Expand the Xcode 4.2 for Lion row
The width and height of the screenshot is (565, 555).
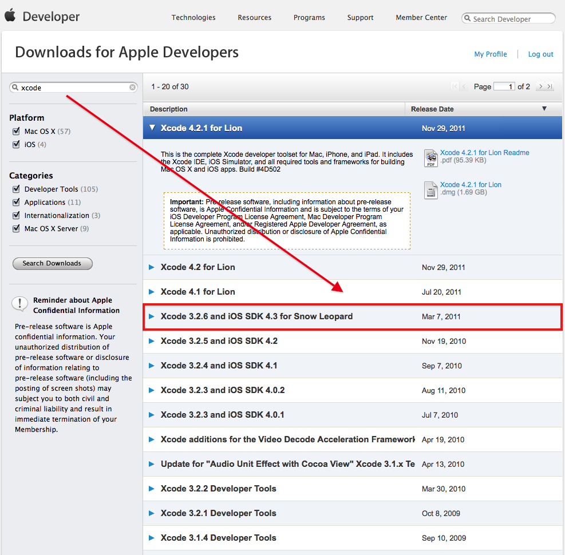click(x=152, y=267)
